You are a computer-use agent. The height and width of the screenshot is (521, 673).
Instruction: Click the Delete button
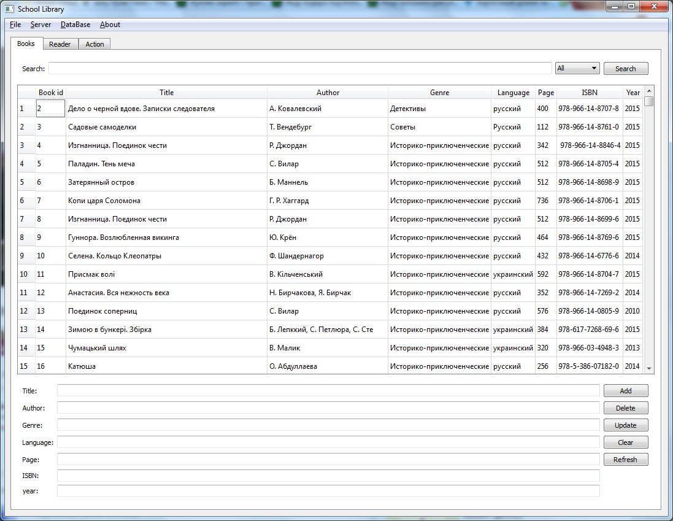click(x=626, y=408)
